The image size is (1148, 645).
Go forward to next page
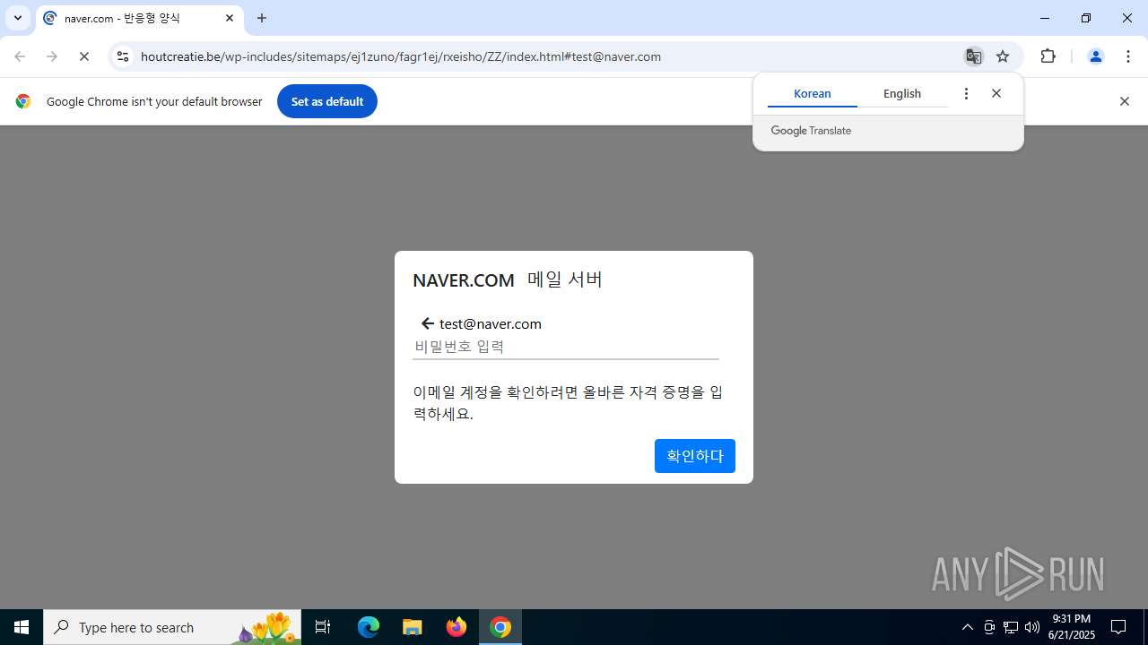(x=52, y=56)
